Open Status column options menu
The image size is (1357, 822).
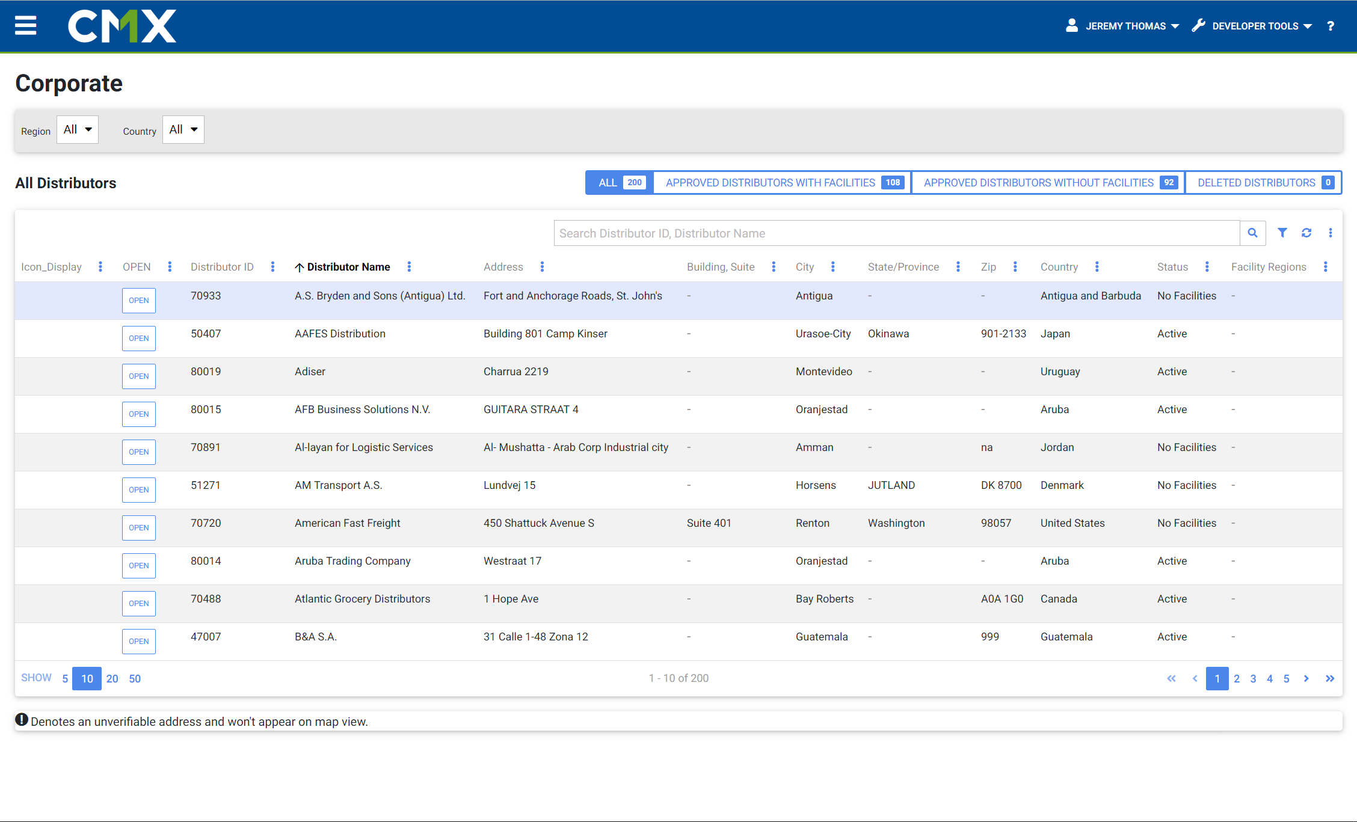[x=1207, y=267]
